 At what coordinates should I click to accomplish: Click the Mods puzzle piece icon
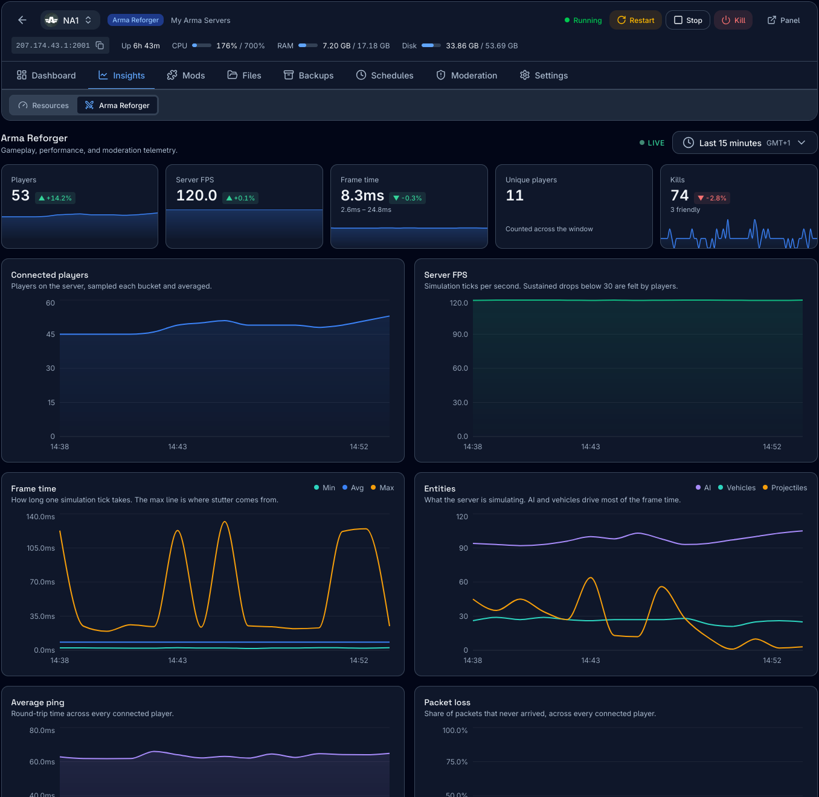point(172,75)
